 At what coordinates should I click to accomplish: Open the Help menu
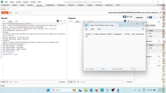pos(39,2)
